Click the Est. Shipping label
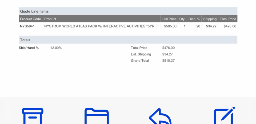 141,54
